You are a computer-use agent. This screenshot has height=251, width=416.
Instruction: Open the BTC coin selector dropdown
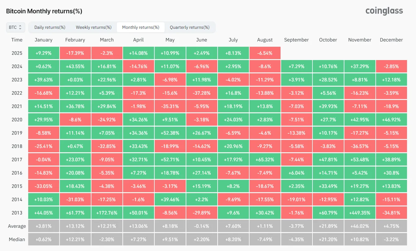(15, 27)
